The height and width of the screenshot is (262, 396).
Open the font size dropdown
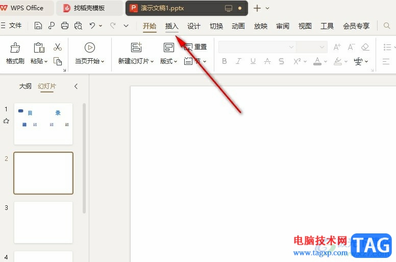pyautogui.click(x=321, y=47)
